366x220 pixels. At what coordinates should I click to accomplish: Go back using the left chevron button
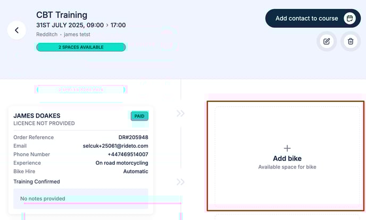16,30
